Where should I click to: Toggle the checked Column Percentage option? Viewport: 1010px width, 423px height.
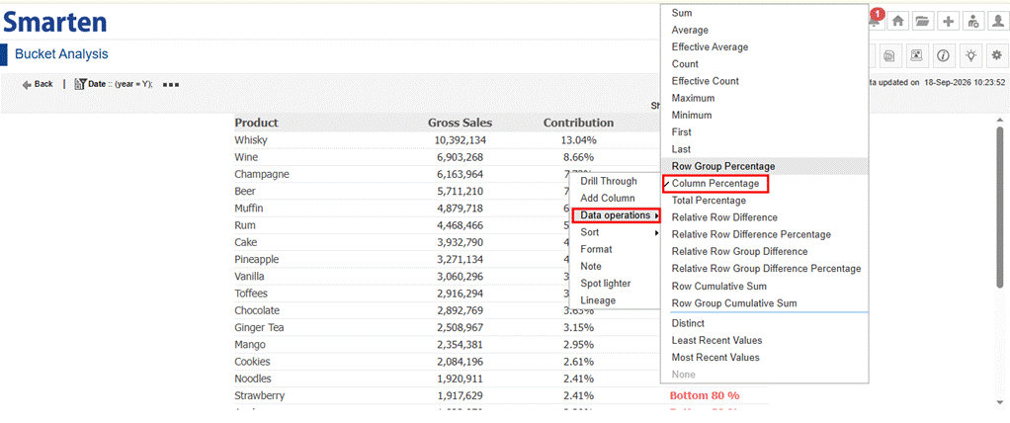715,184
